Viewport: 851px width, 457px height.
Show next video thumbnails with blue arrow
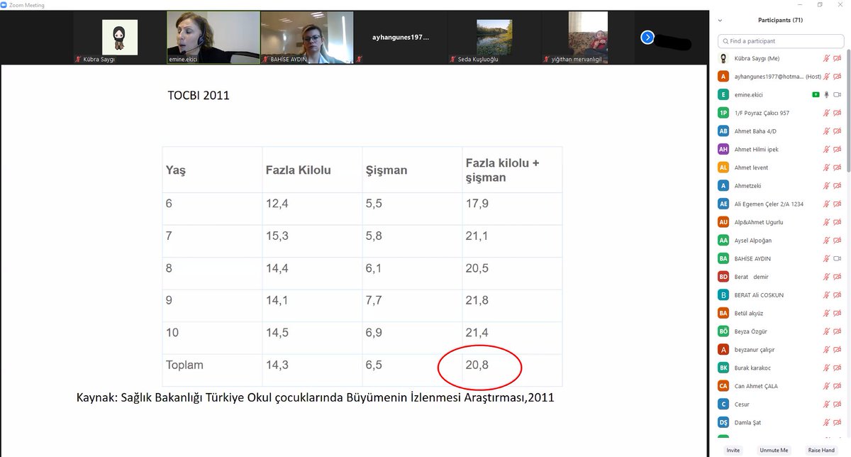coord(647,37)
